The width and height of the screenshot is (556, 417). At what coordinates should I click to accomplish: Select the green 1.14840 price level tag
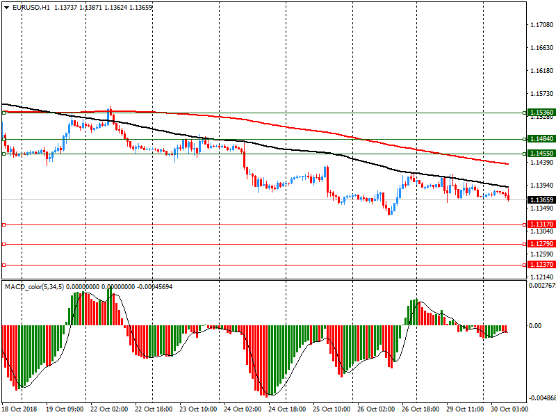541,138
